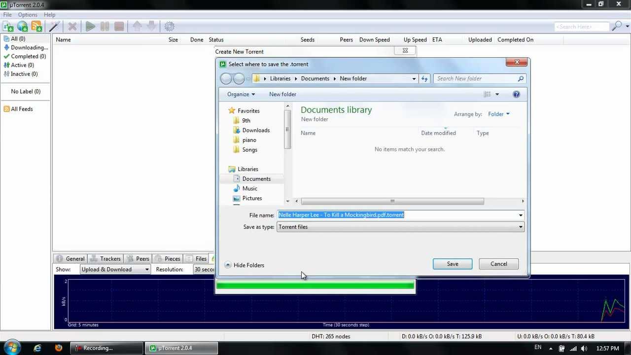Open the File menu
The width and height of the screenshot is (631, 355).
tap(7, 15)
